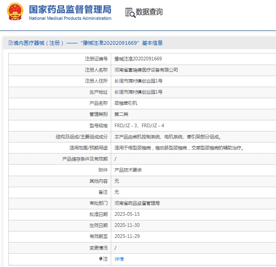The image size is (276, 267).
Task: Click the document icon before 境内医疗器械
Action: click(x=11, y=43)
